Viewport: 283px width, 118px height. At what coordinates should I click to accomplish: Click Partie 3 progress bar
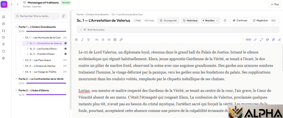(46, 95)
